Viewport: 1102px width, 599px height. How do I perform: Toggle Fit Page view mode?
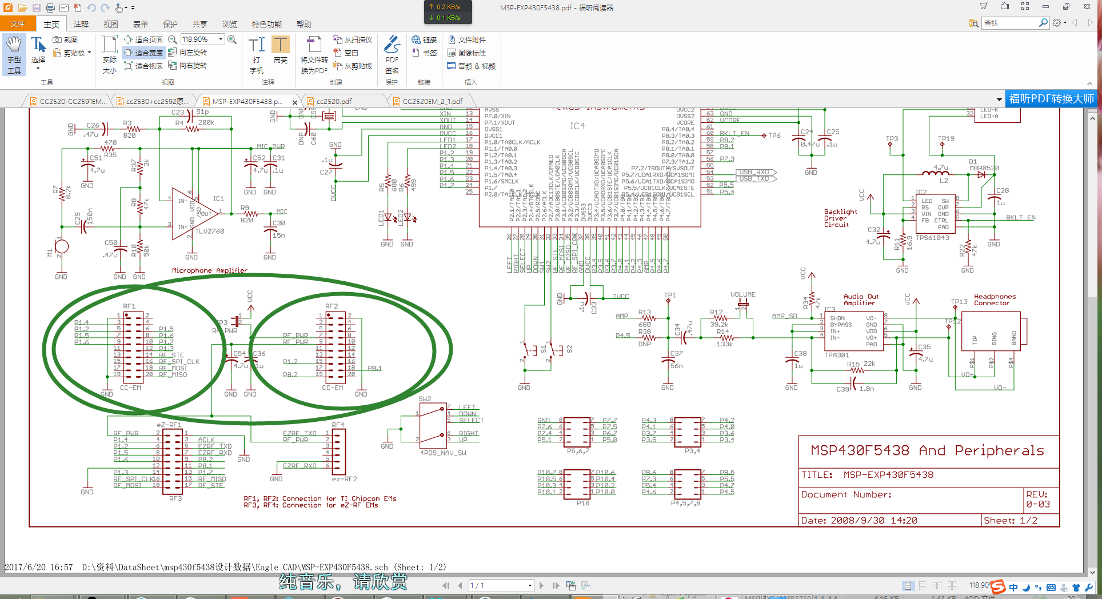point(143,39)
